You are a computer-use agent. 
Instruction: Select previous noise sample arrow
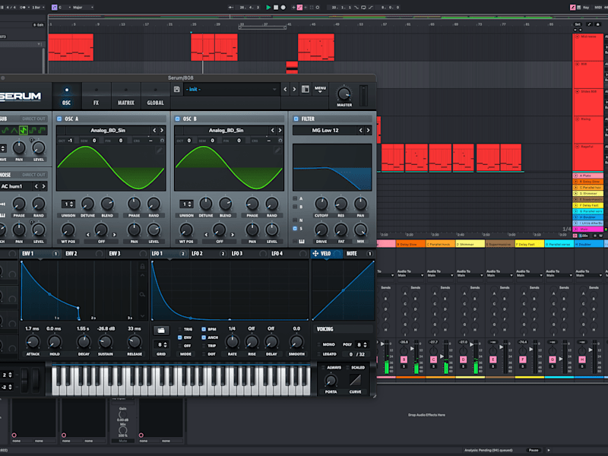[36, 186]
